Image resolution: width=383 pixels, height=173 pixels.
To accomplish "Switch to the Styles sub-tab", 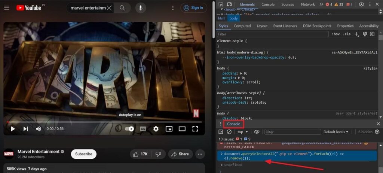I will [x=223, y=26].
